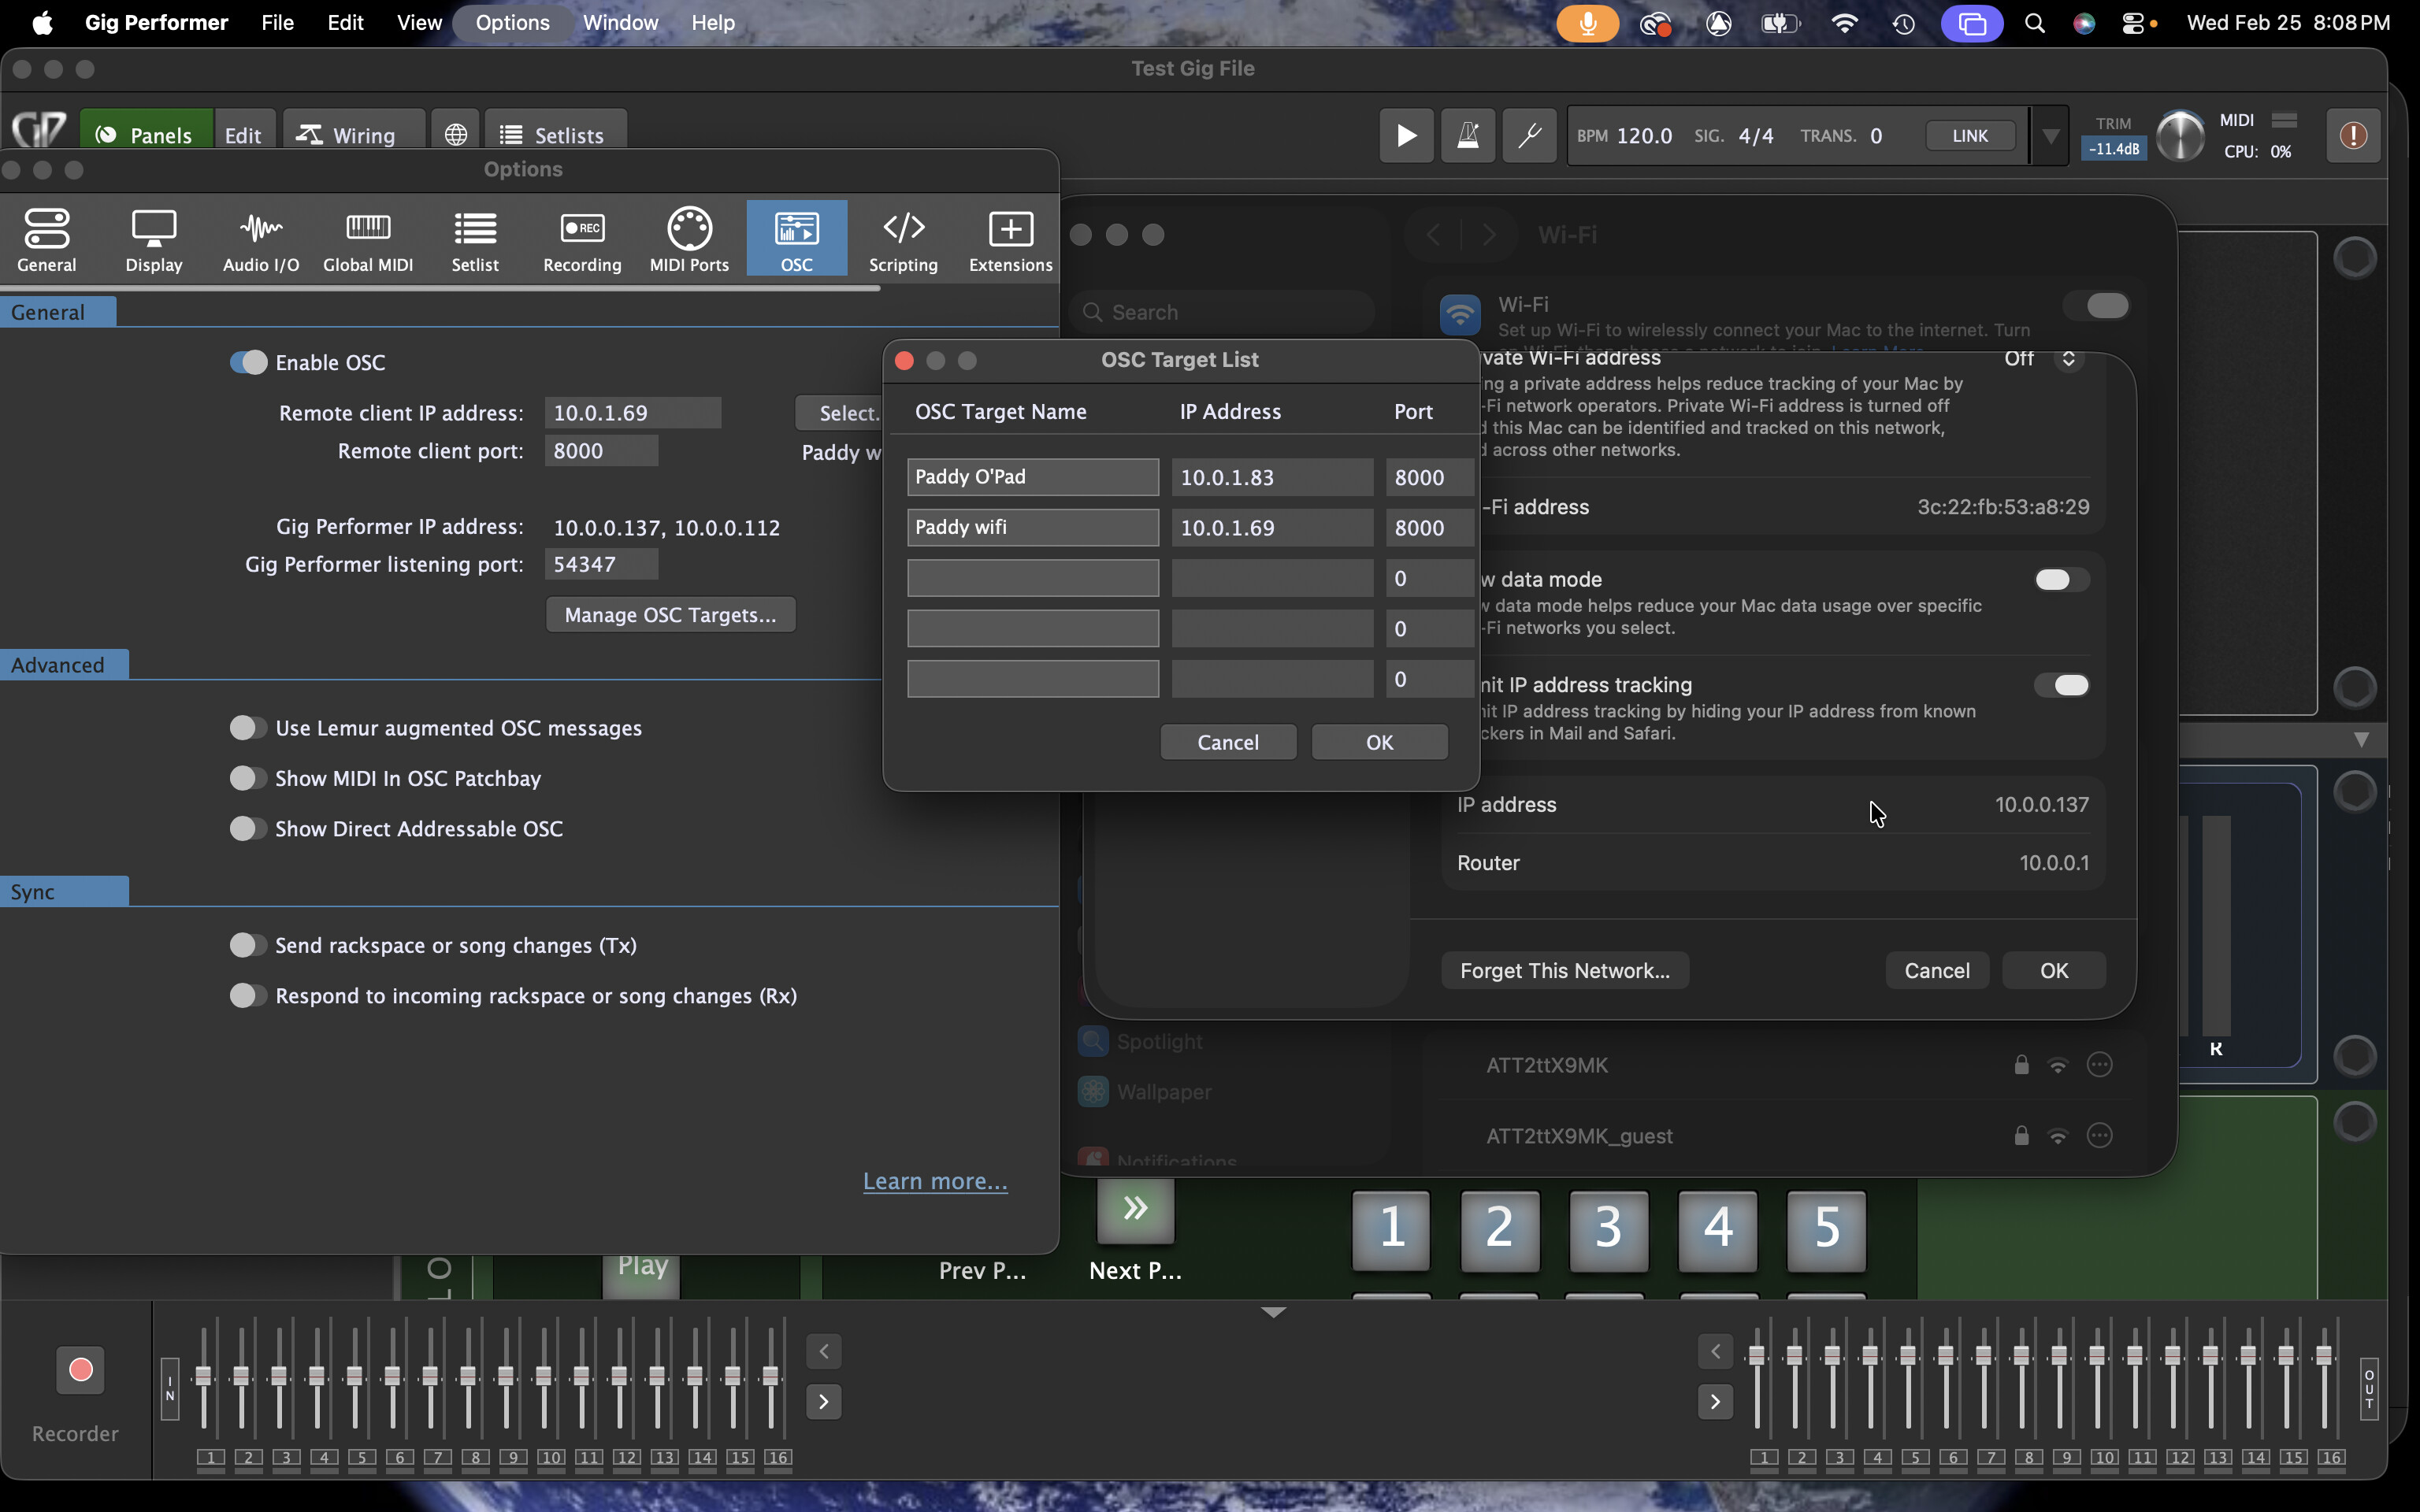Click the collapse arrow above the mixer
2420x1512 pixels.
pyautogui.click(x=1273, y=1312)
